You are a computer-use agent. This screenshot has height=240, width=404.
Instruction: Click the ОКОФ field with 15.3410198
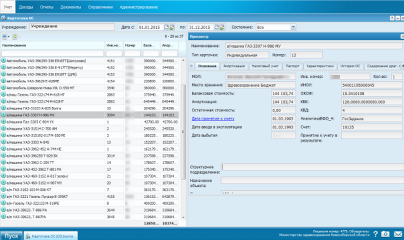click(372, 93)
